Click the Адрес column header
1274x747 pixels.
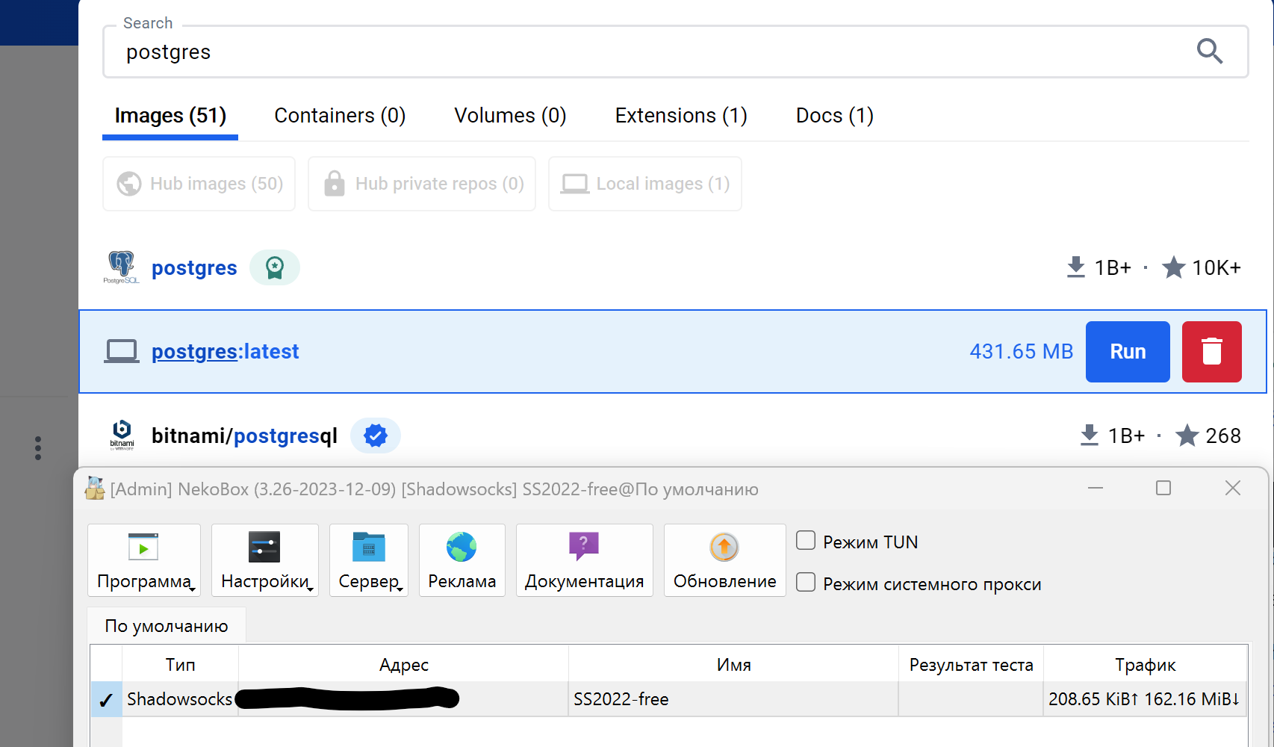coord(403,664)
